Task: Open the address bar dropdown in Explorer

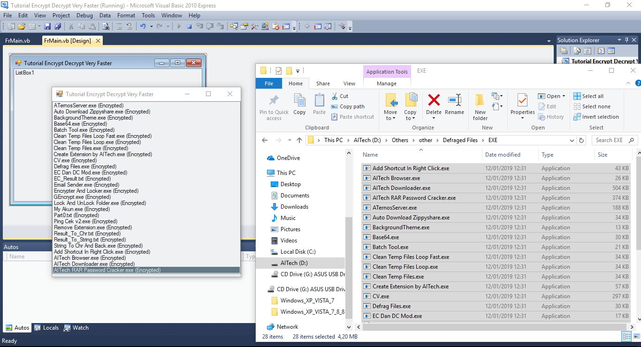Action: [572, 140]
